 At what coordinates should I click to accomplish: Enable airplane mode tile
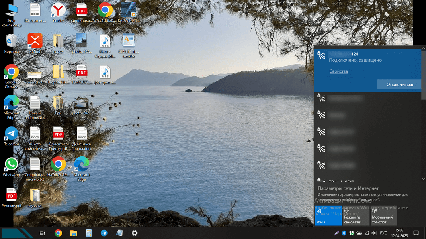356,216
